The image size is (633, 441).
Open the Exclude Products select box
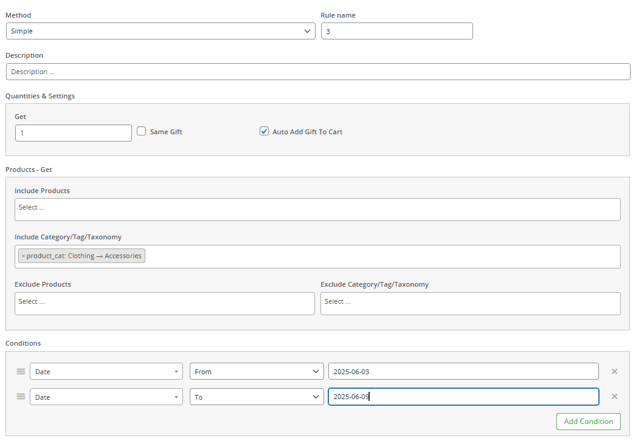(164, 303)
